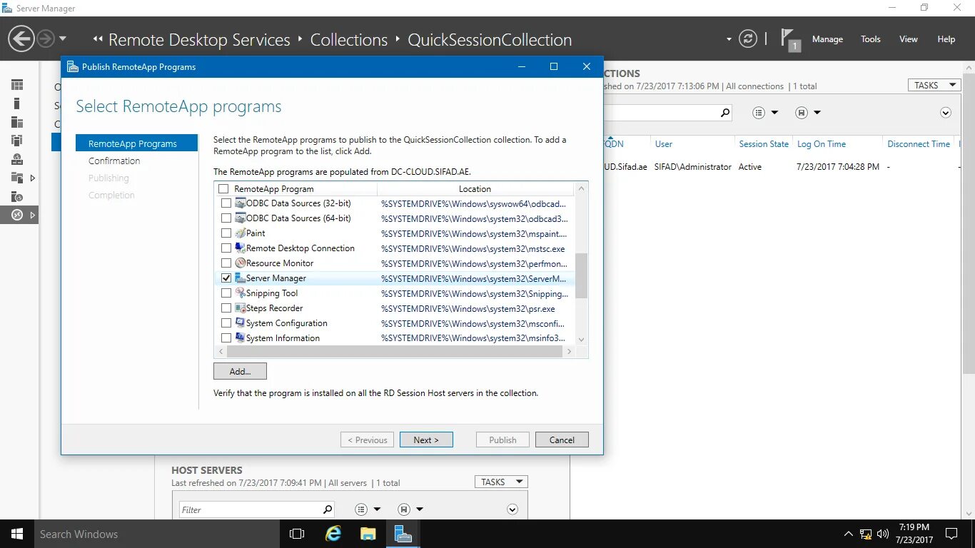Open File Explorer from taskbar
Screen dimensions: 975x548
point(368,534)
